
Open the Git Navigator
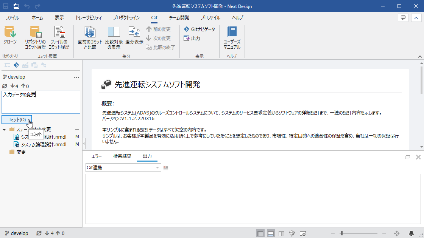click(200, 29)
